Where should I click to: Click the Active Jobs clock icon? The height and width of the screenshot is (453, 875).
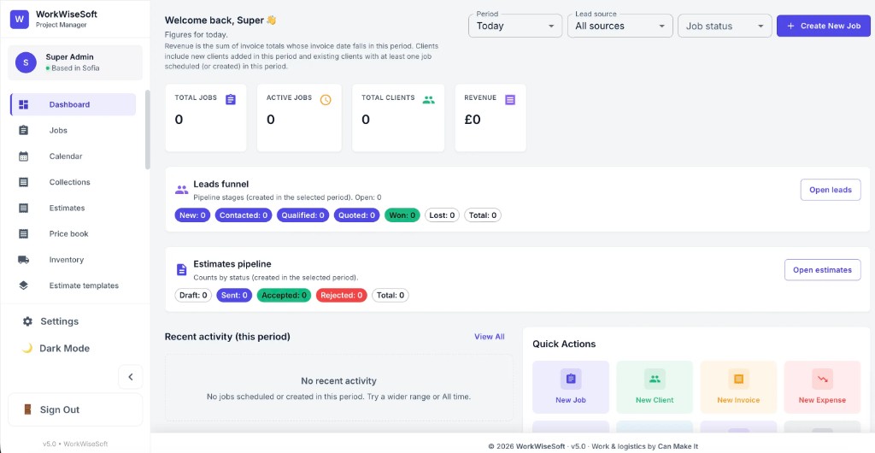point(326,99)
